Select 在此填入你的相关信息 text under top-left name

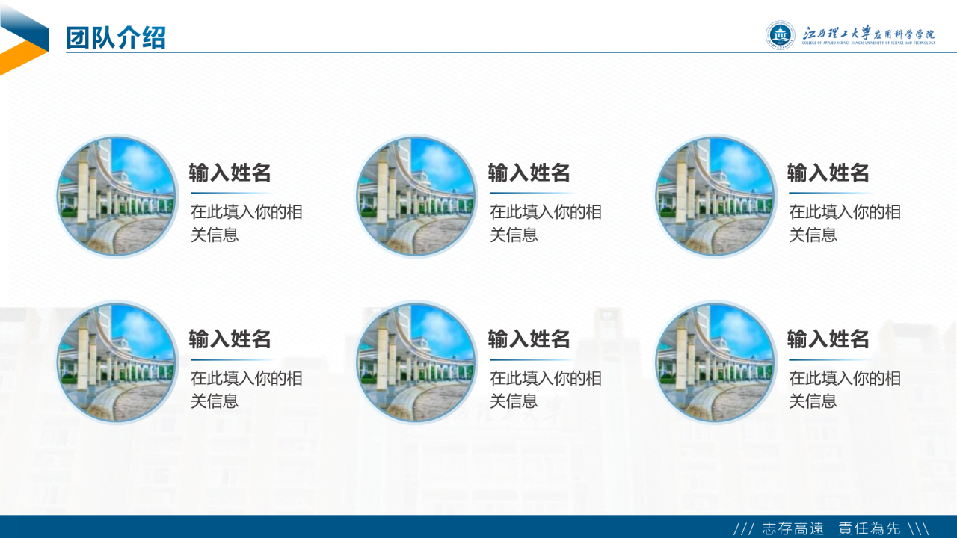[247, 223]
